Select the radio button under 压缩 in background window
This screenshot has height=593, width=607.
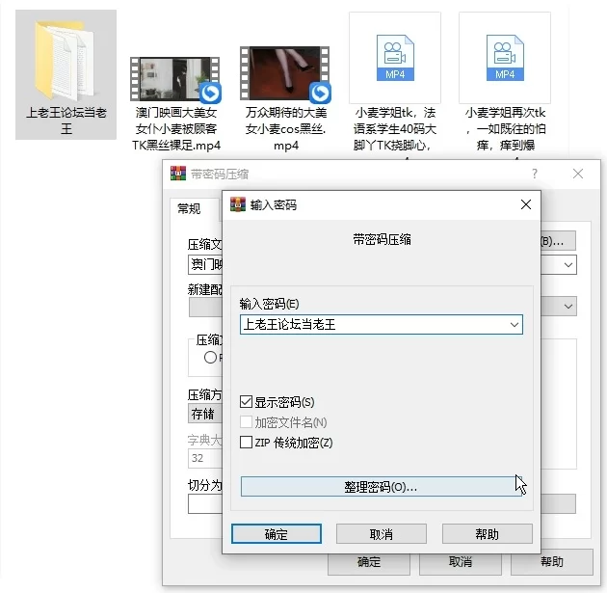click(210, 357)
